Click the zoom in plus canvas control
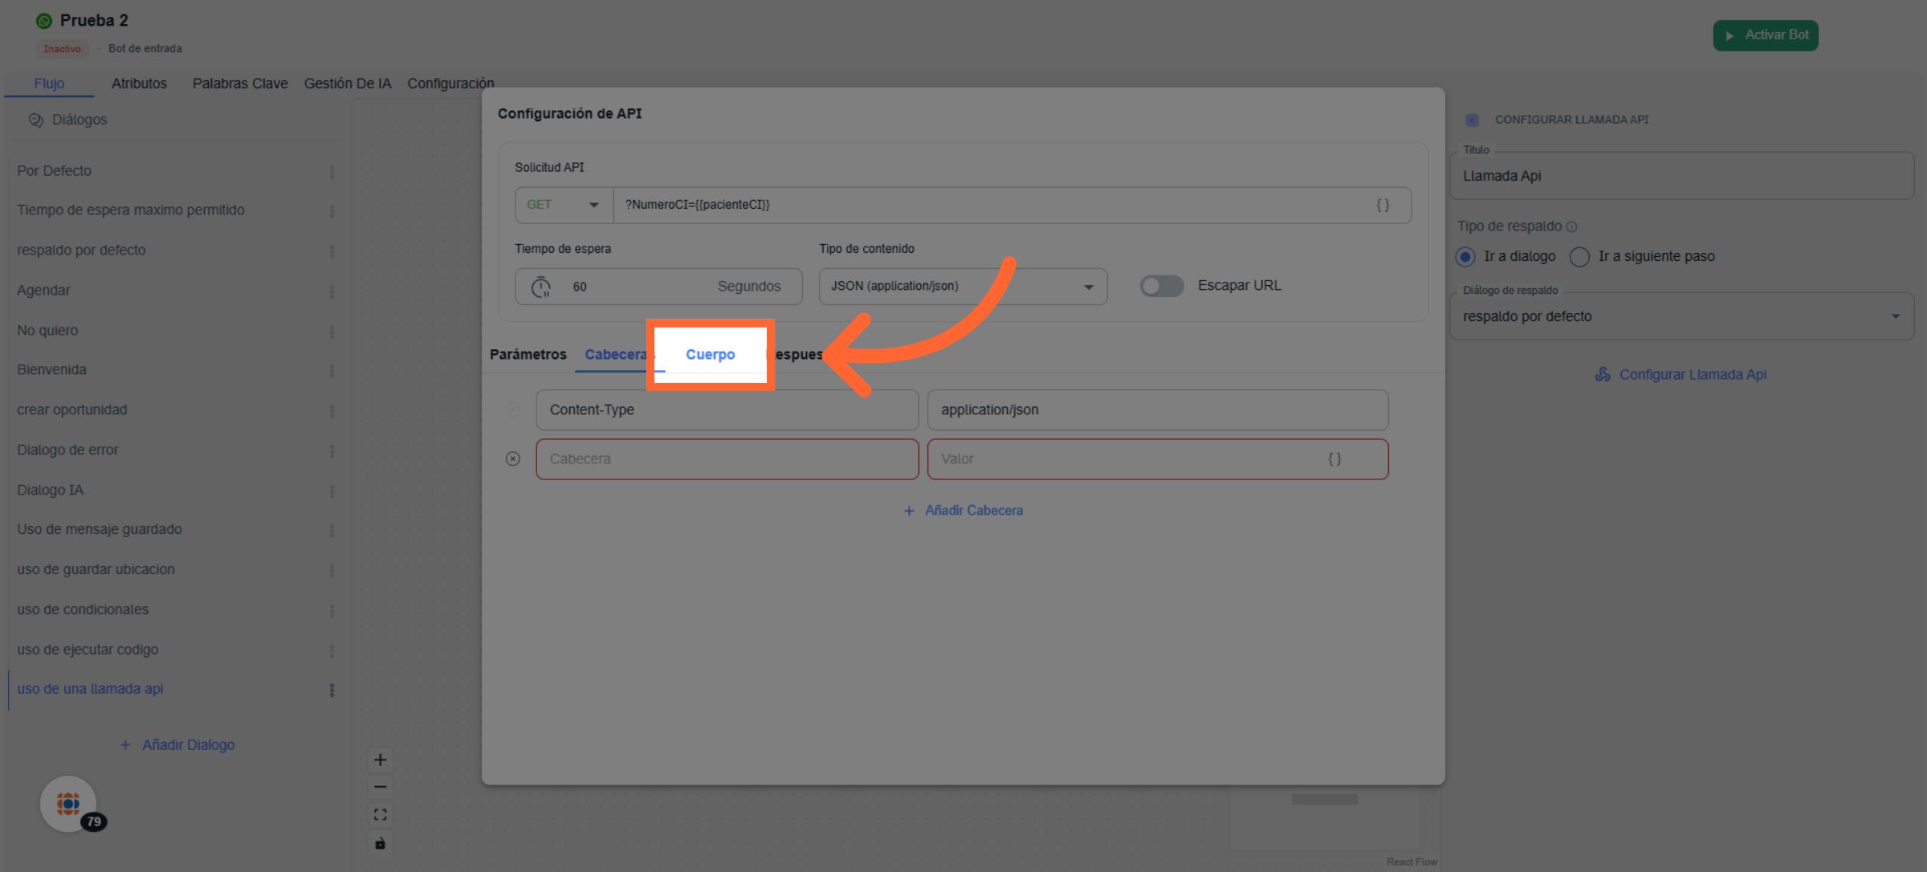The width and height of the screenshot is (1927, 872). click(x=381, y=760)
